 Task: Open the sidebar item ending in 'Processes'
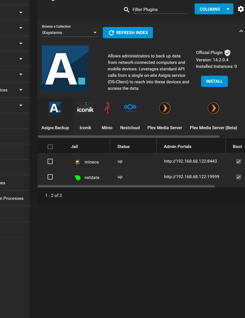click(x=15, y=198)
